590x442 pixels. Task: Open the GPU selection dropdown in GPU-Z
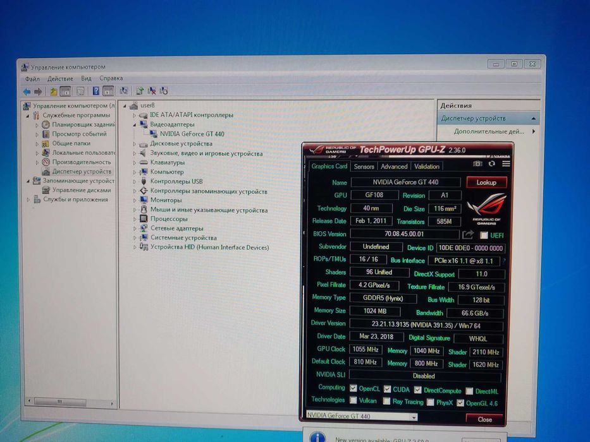click(414, 417)
